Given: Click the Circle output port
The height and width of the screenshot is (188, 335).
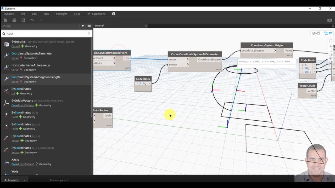Looking at the screenshot, I should pos(108,115).
